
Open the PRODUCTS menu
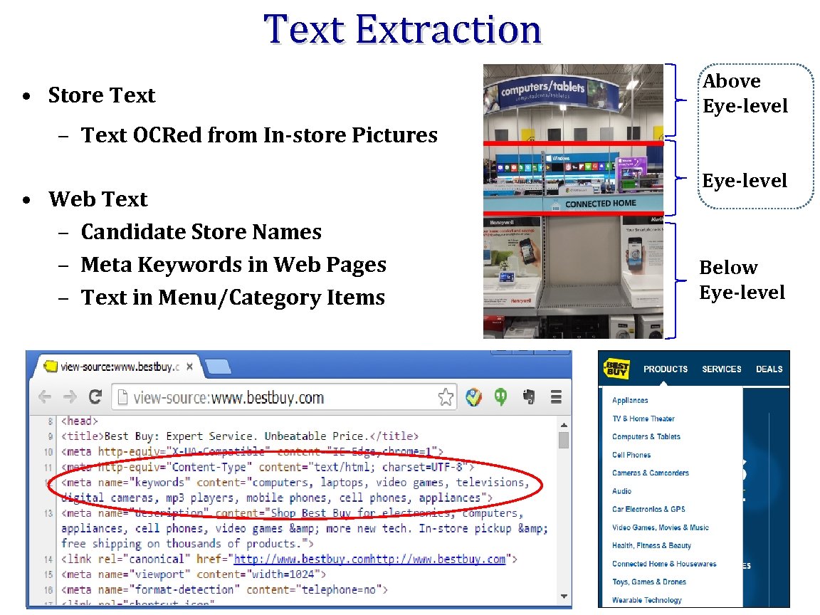666,369
